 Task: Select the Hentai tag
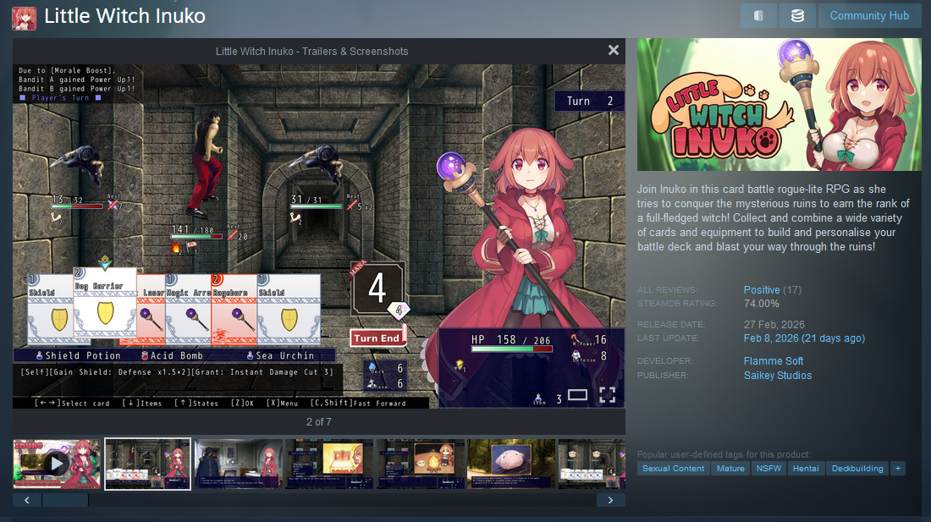(806, 468)
